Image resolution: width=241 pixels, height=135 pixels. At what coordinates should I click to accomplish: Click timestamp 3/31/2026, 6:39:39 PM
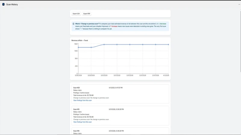coord(116,109)
